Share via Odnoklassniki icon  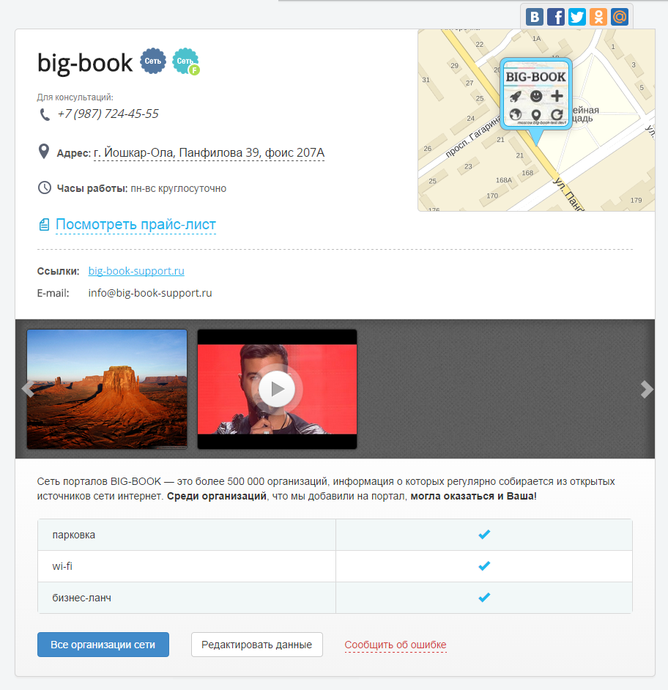pyautogui.click(x=598, y=17)
